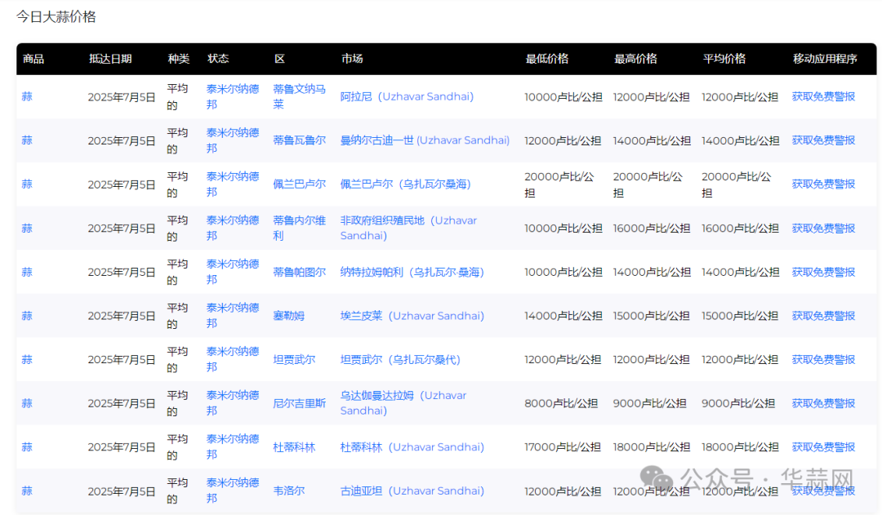Get free alert for 非政府组织殖民地 row

coord(823,229)
